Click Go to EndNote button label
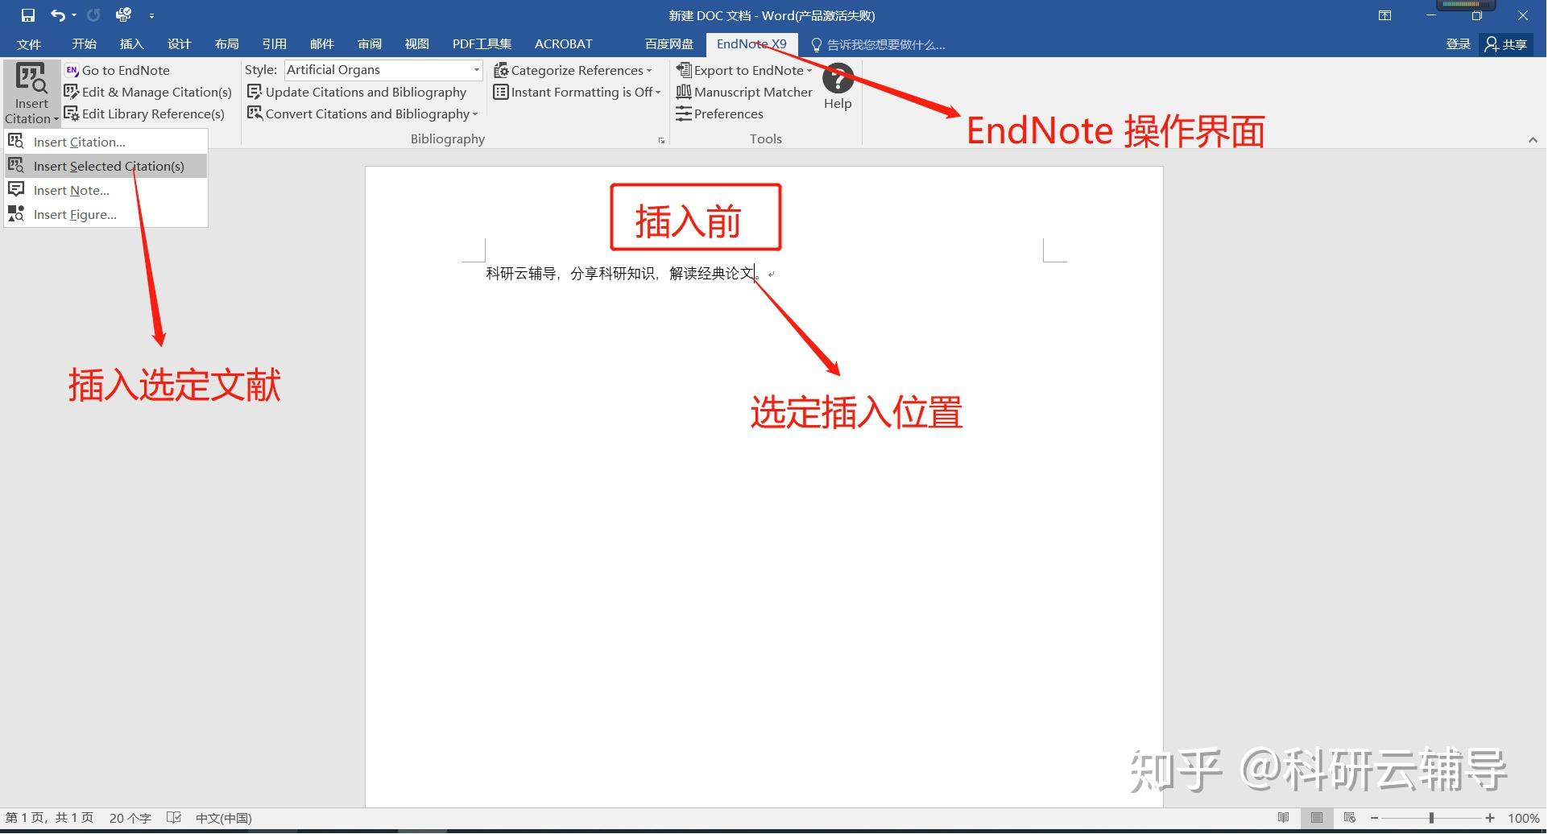The image size is (1548, 834). click(126, 71)
